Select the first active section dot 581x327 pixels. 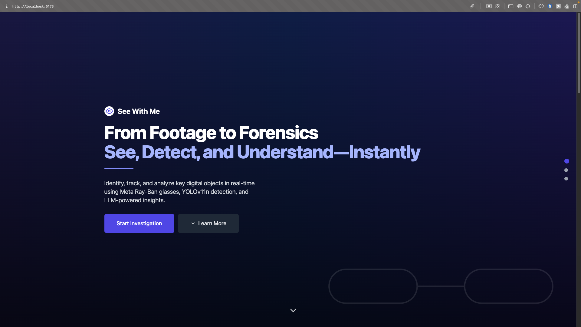click(567, 161)
